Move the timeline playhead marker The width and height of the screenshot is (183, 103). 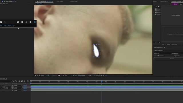tap(102, 82)
